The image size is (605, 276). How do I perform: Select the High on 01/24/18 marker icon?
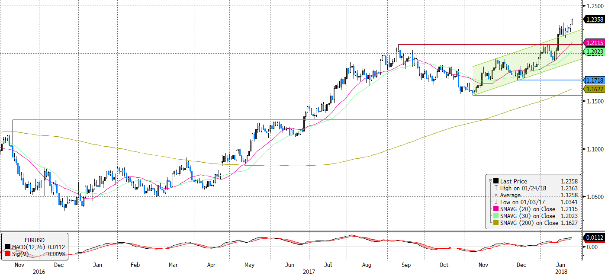[x=496, y=188]
